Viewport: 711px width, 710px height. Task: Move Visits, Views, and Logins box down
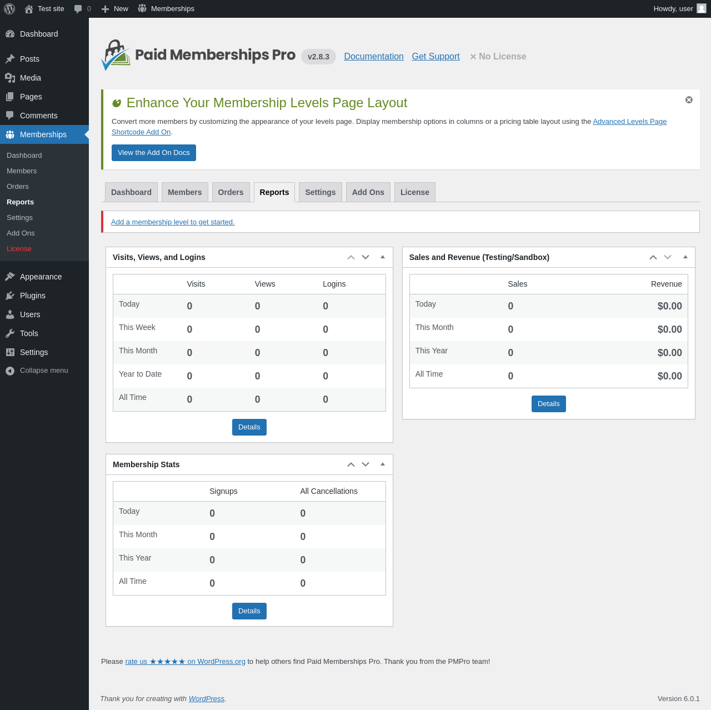tap(365, 257)
